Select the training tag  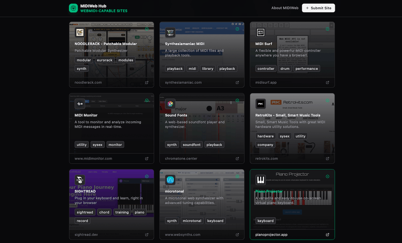click(x=122, y=212)
